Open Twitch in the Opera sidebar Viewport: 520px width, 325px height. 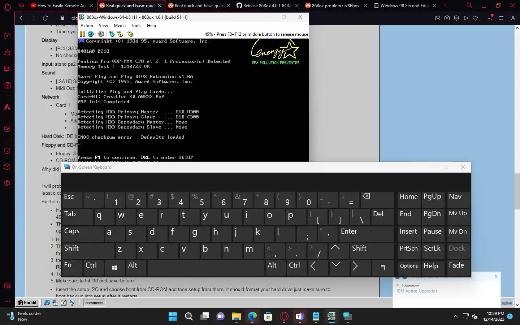(x=7, y=69)
